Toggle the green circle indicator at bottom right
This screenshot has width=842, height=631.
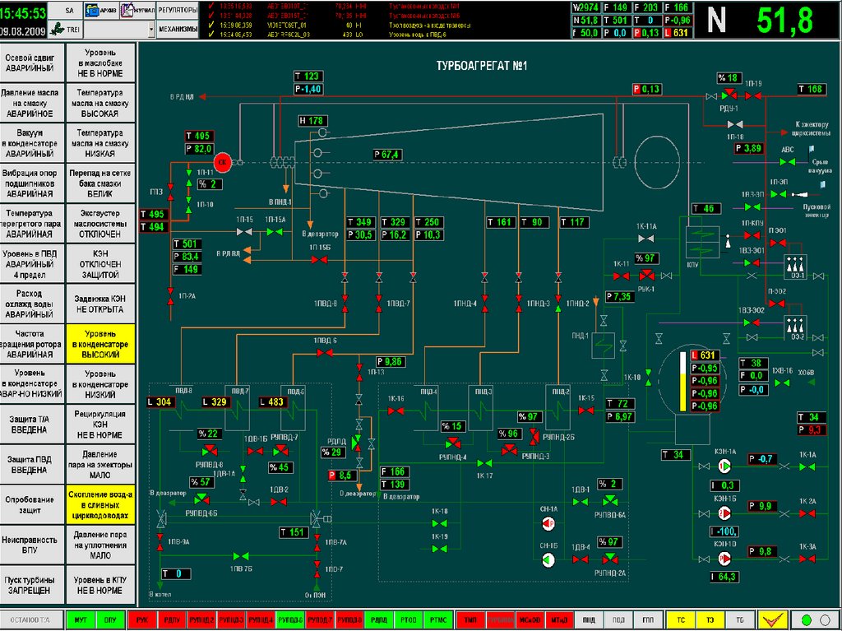click(x=806, y=619)
